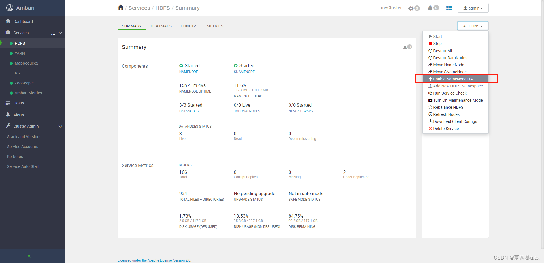The width and height of the screenshot is (544, 263).
Task: Click the Refresh Nodes icon
Action: (x=430, y=114)
